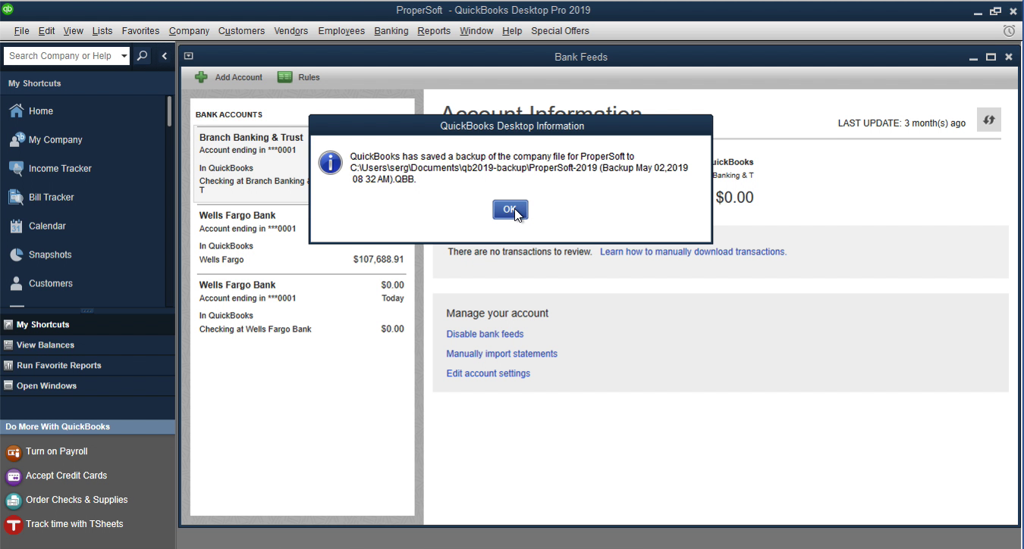The image size is (1024, 549).
Task: Click the QuickBooks logo icon in the title bar
Action: click(8, 9)
